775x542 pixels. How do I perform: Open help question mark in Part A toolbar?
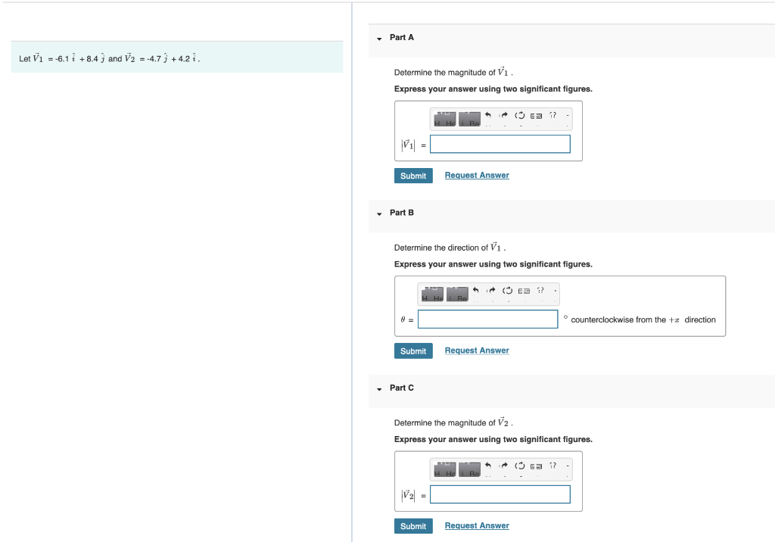(552, 115)
